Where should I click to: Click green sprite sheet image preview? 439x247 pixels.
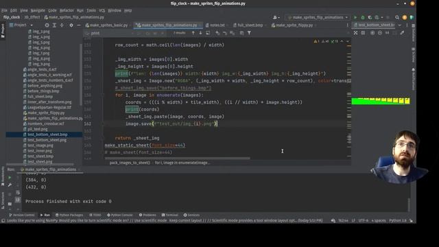pyautogui.click(x=381, y=101)
